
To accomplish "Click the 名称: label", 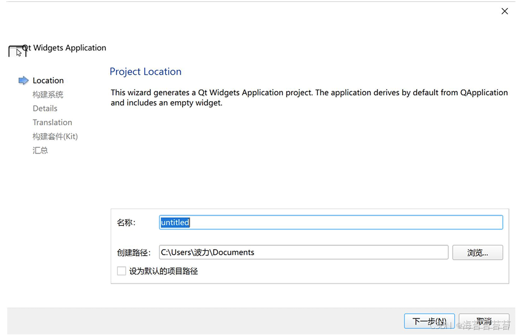I will [126, 223].
